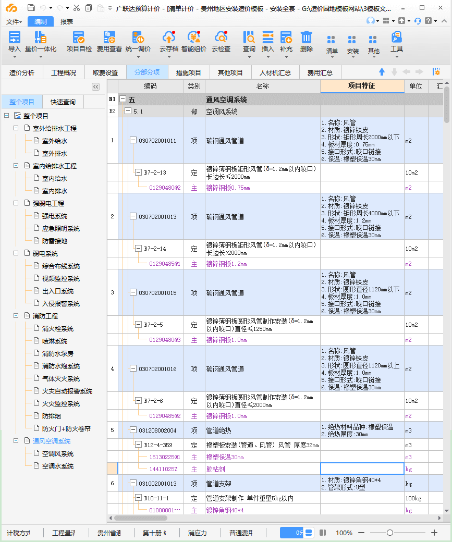Click the zoom slider handle in status bar

pos(389,533)
